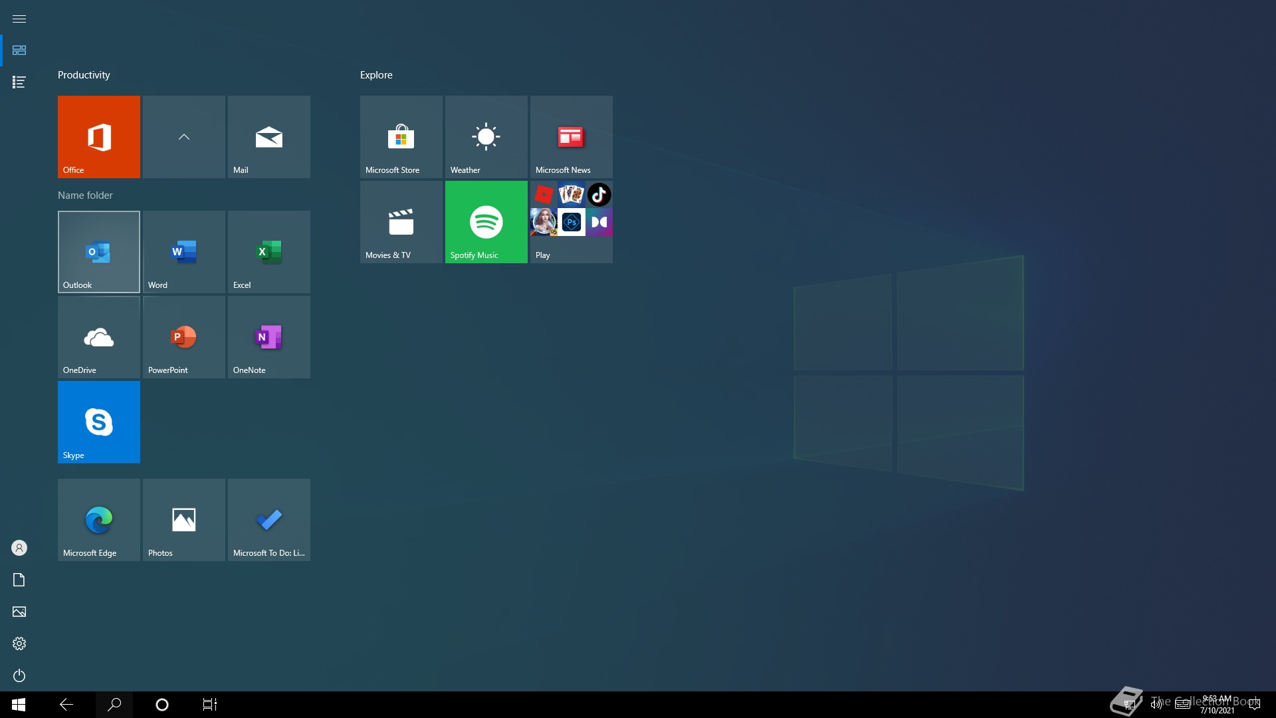This screenshot has width=1276, height=718.
Task: Open Excel tile
Action: coord(269,252)
